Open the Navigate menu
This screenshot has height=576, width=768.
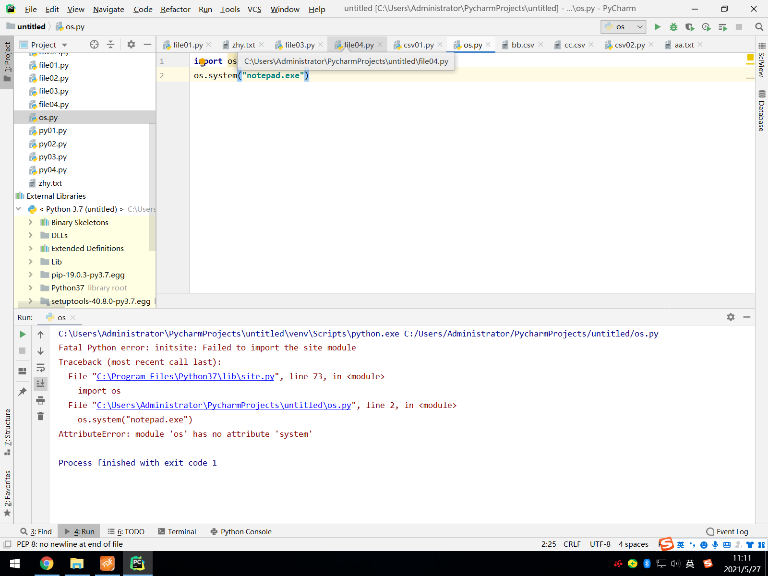pyautogui.click(x=108, y=9)
